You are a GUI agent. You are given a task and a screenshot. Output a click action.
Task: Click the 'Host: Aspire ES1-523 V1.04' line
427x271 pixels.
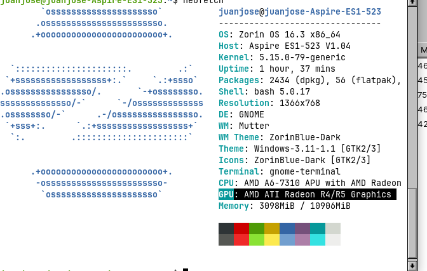click(285, 46)
